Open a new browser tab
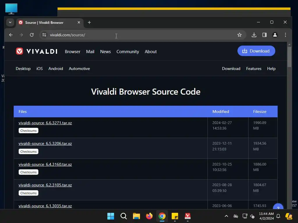The height and width of the screenshot is (223, 298). click(x=89, y=22)
